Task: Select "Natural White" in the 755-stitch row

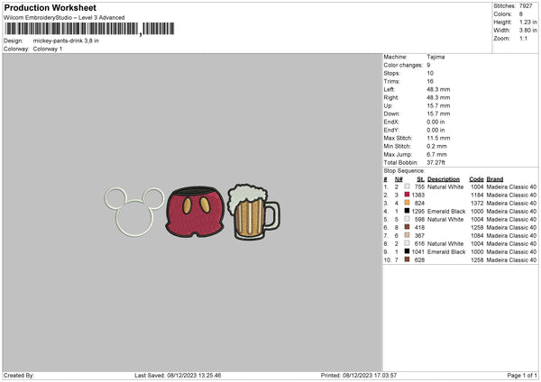Action: [x=445, y=186]
